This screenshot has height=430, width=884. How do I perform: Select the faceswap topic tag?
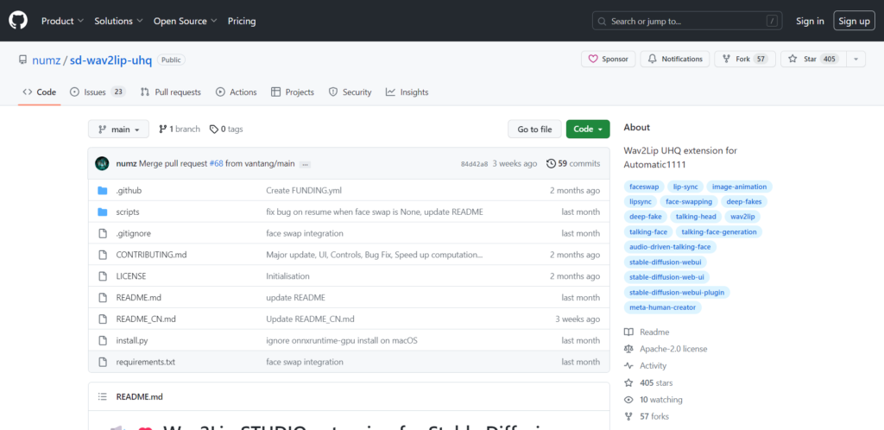coord(644,187)
